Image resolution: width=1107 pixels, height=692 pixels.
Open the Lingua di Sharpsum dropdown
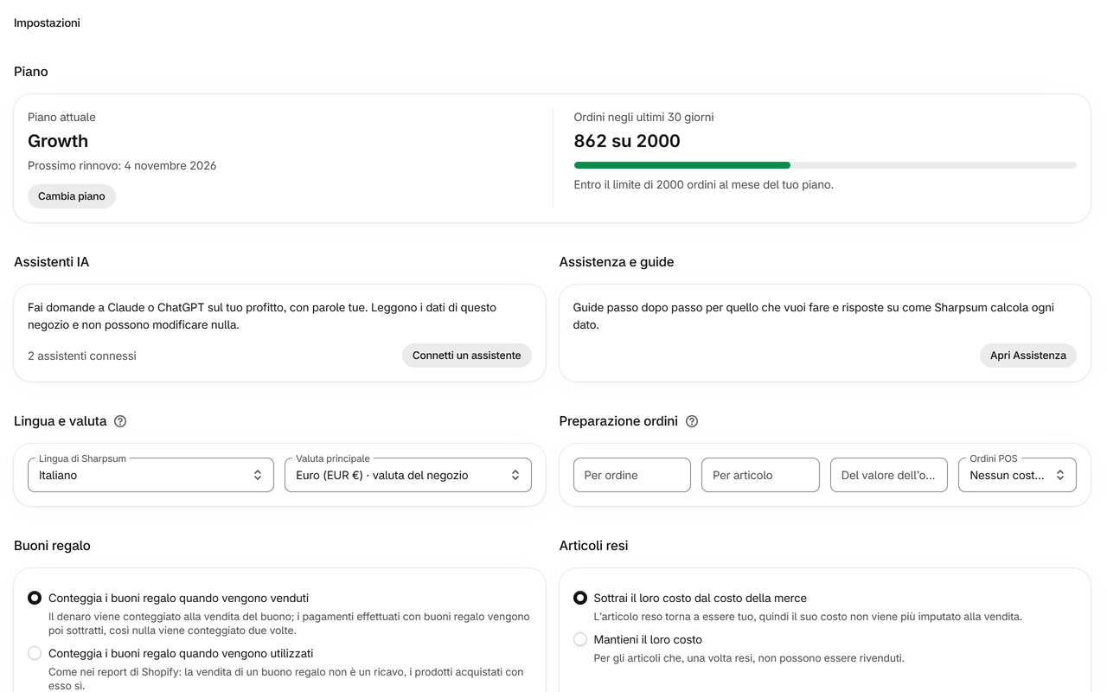150,475
